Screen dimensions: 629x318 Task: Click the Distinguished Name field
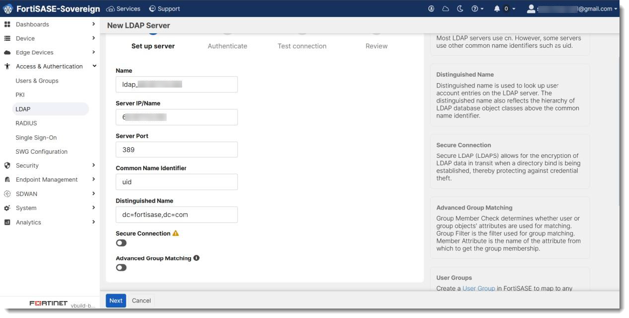pyautogui.click(x=177, y=214)
